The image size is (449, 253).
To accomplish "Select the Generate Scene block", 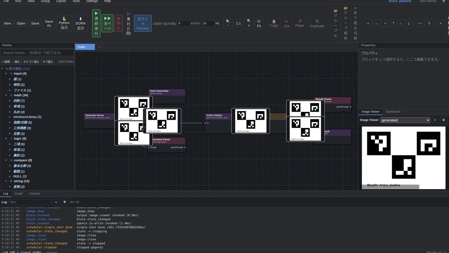I will (x=99, y=120).
